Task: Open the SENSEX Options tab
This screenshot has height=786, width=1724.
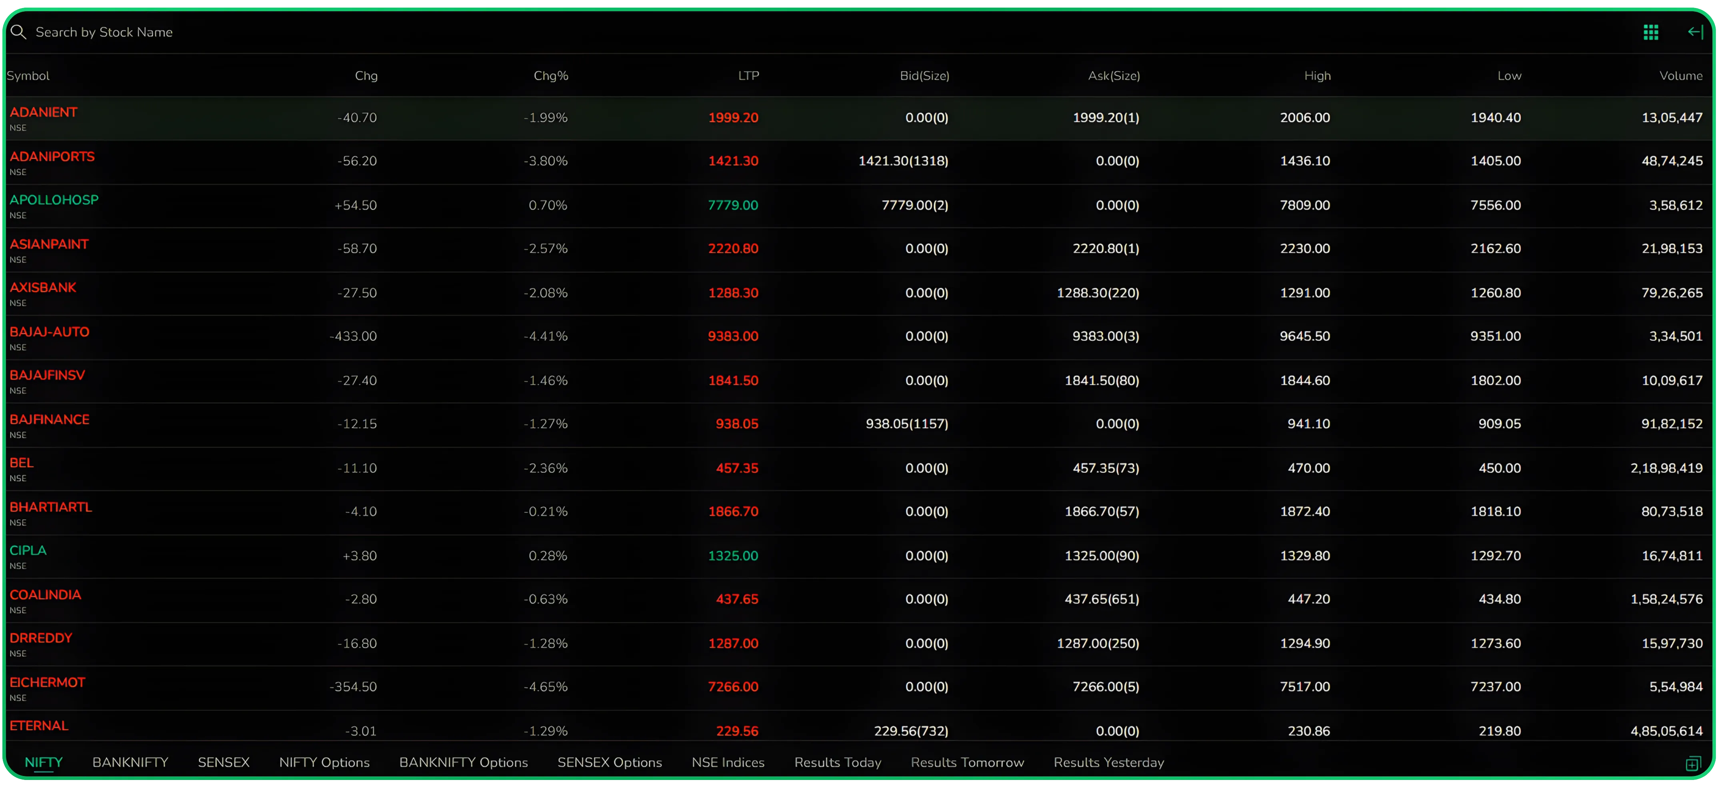Action: (609, 762)
